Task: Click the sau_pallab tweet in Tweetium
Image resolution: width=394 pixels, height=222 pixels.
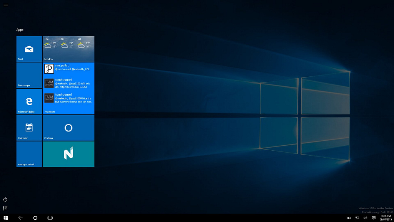Action: tap(68, 69)
